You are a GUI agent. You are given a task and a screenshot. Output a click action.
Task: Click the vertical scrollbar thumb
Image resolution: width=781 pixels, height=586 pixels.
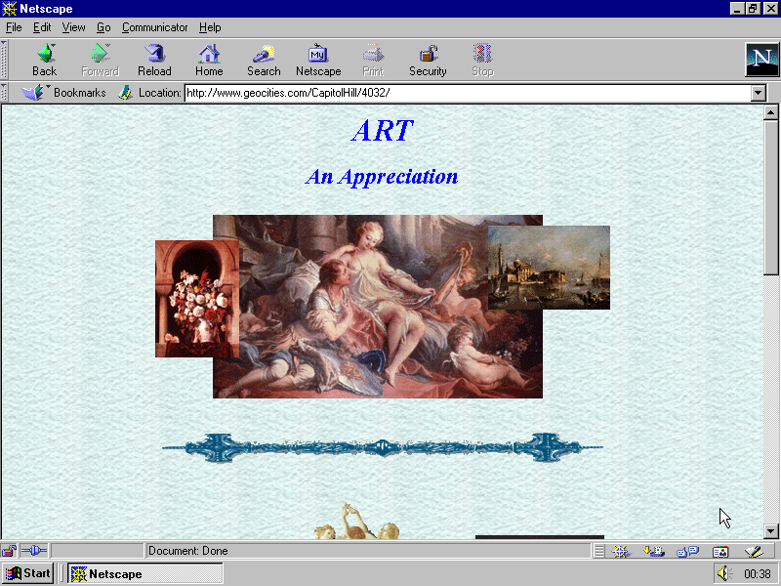[x=770, y=197]
